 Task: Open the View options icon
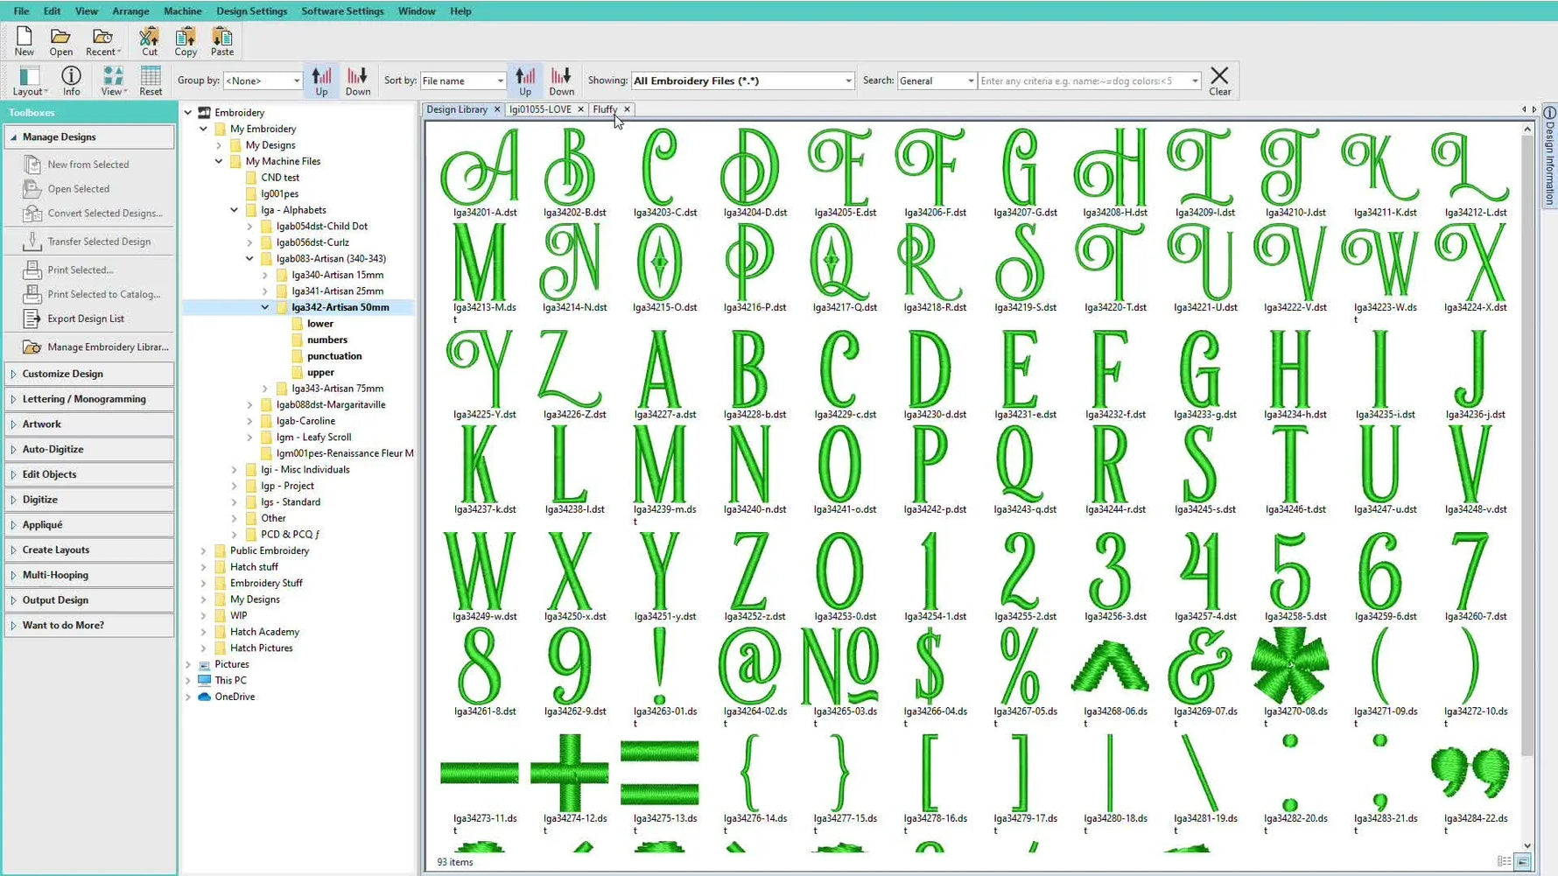point(113,81)
